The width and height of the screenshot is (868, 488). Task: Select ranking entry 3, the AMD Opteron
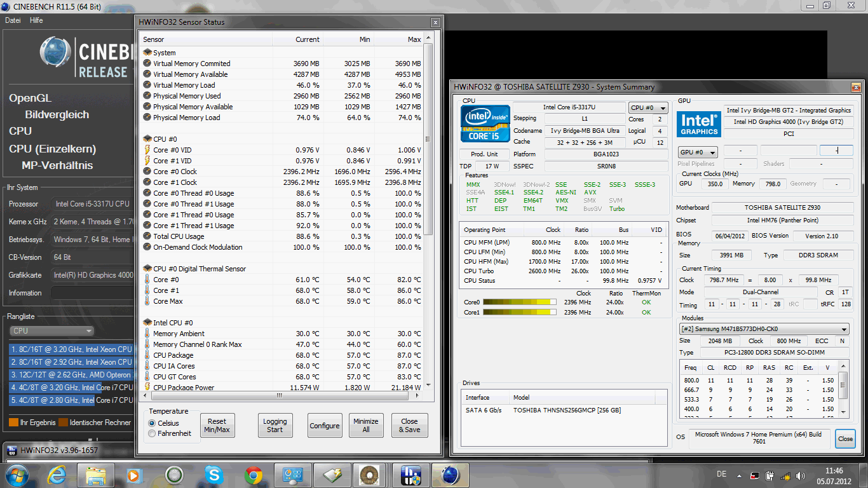tap(71, 375)
